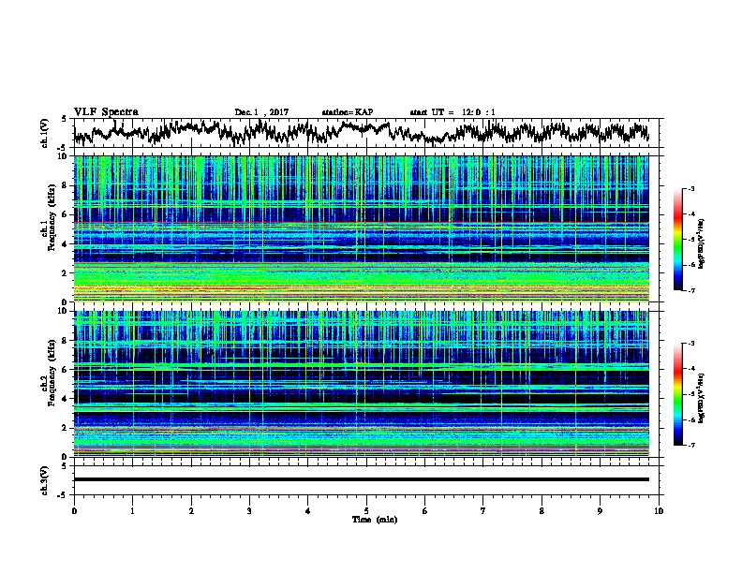Click the "-3" label on ch.1 color scale

tap(690, 189)
